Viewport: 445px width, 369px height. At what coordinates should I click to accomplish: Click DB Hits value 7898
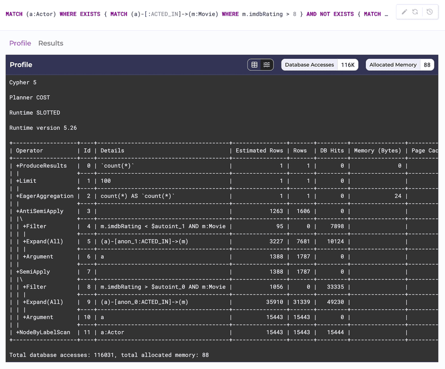[x=337, y=226]
